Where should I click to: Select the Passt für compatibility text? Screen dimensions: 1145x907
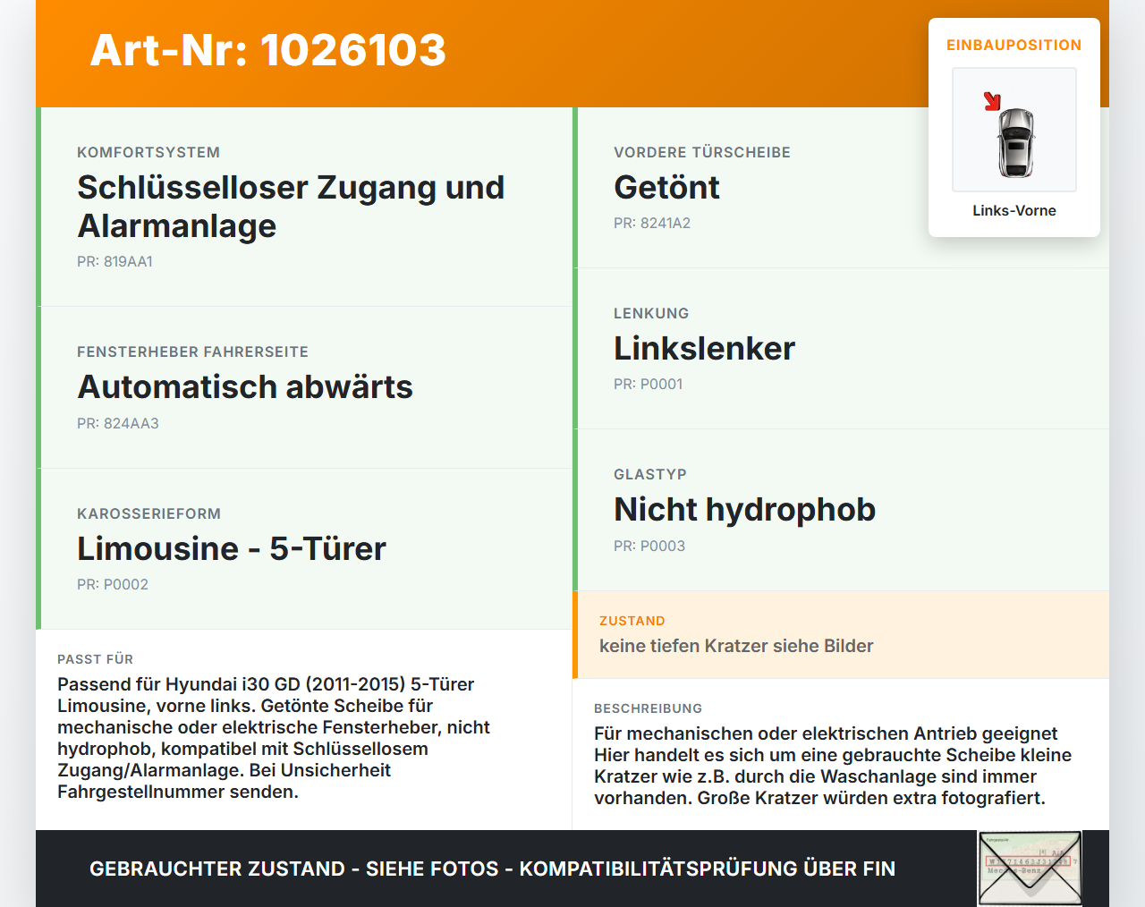tap(275, 738)
